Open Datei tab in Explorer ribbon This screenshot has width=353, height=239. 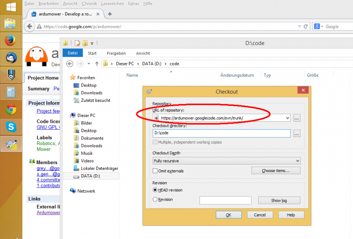[72, 53]
